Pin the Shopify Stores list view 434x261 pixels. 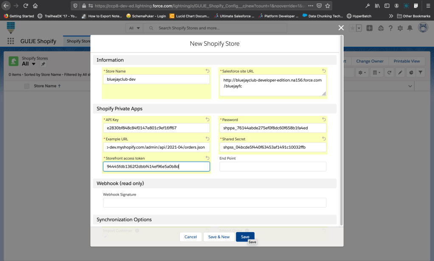pos(43,64)
